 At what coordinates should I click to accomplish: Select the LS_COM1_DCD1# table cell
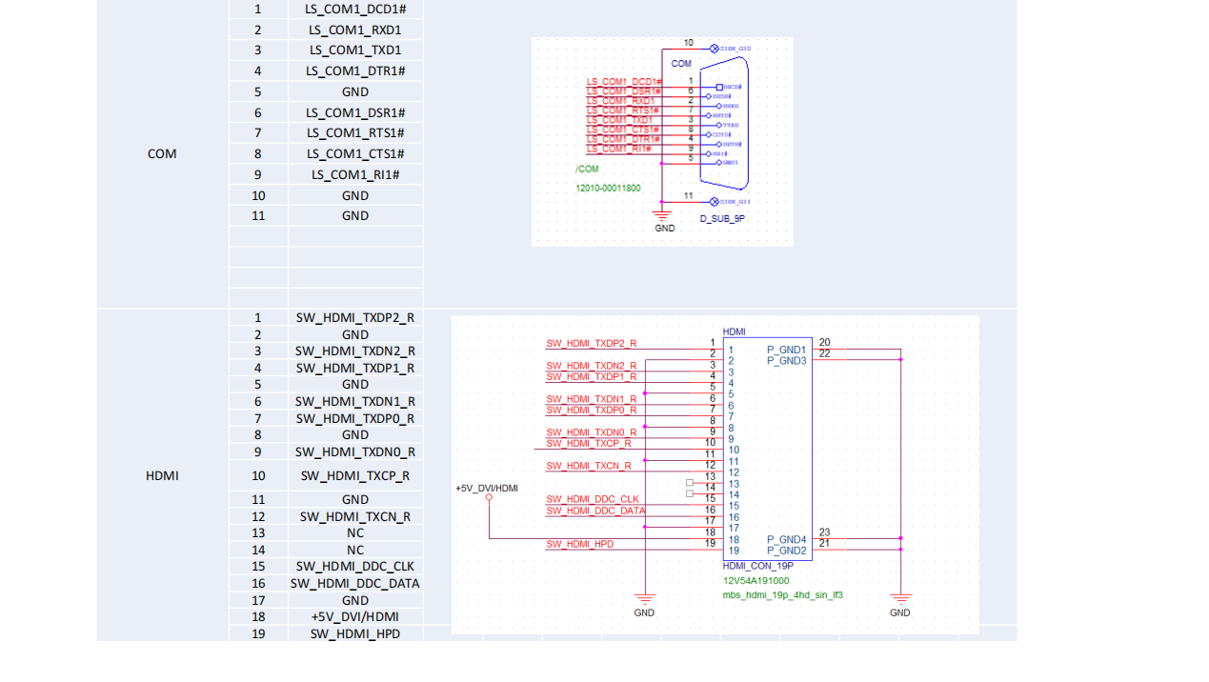[x=355, y=9]
